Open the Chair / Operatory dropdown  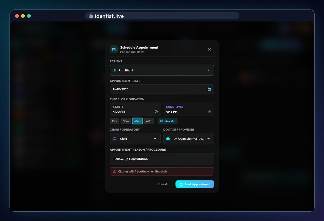coord(135,139)
